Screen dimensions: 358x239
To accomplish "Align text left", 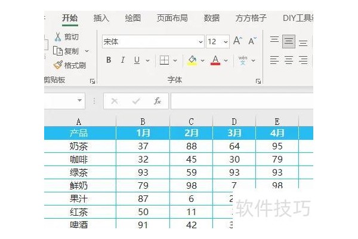I will point(274,60).
